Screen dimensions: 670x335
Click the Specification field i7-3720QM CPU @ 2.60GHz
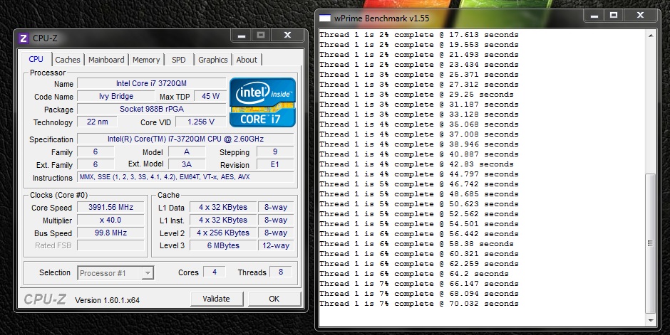pos(185,139)
